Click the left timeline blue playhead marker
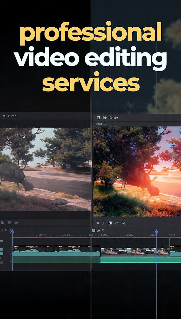This screenshot has width=181, height=319. (12, 232)
